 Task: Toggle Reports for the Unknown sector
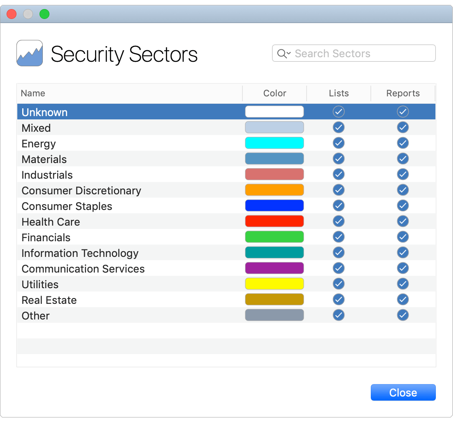403,111
